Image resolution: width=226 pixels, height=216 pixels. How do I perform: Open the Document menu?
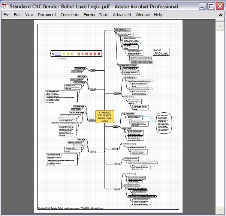(47, 15)
